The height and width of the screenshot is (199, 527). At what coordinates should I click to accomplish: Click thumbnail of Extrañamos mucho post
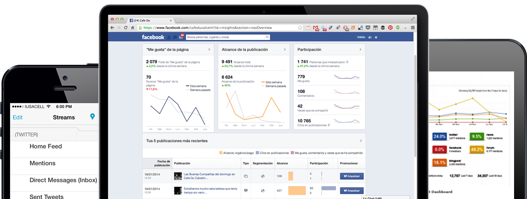(178, 190)
